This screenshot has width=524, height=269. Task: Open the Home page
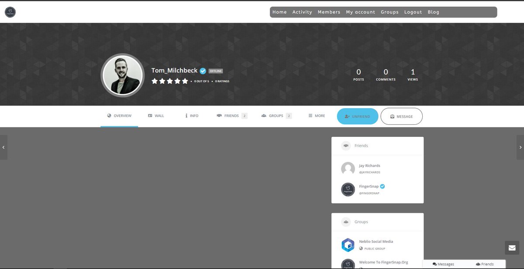click(x=279, y=12)
